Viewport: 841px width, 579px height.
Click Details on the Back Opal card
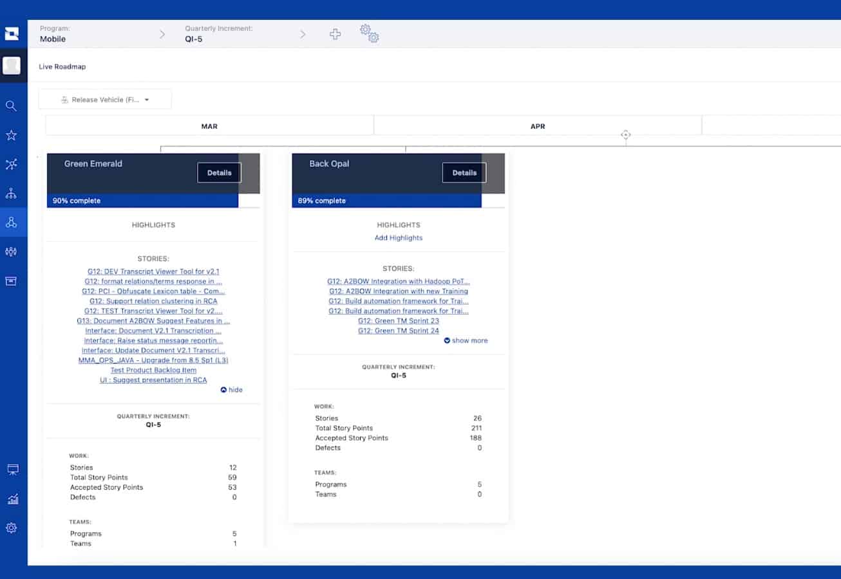tap(464, 172)
